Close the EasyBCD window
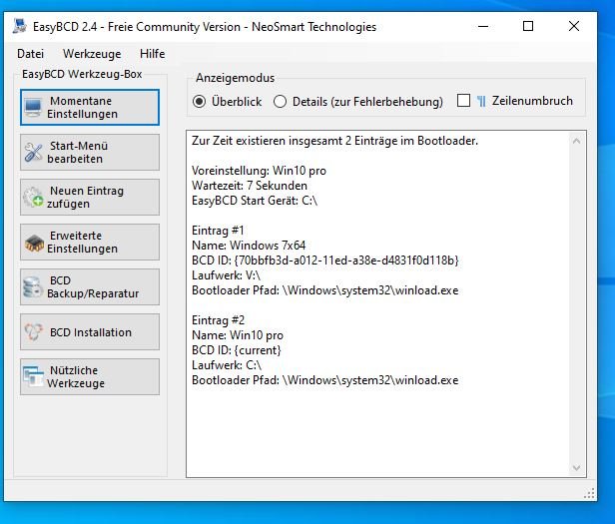615x524 pixels. [574, 26]
